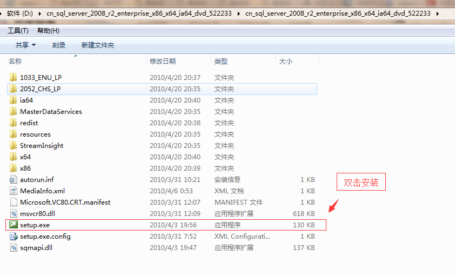Click the first cn_sql_server_2008_r2 breadcrumb segment

pos(139,13)
